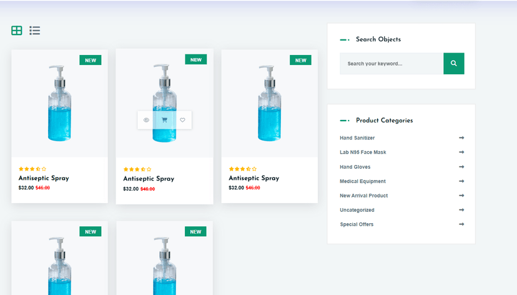
Task: Click star rating of second product
Action: coord(137,169)
